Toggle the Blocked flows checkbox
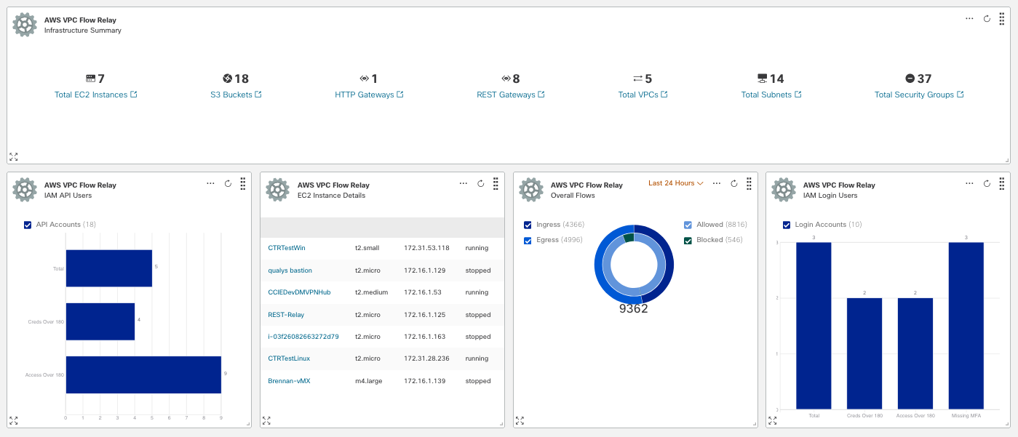Image resolution: width=1018 pixels, height=437 pixels. (x=688, y=240)
